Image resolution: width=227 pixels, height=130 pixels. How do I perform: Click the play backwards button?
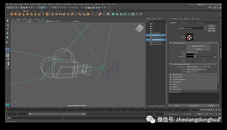[x=209, y=110]
